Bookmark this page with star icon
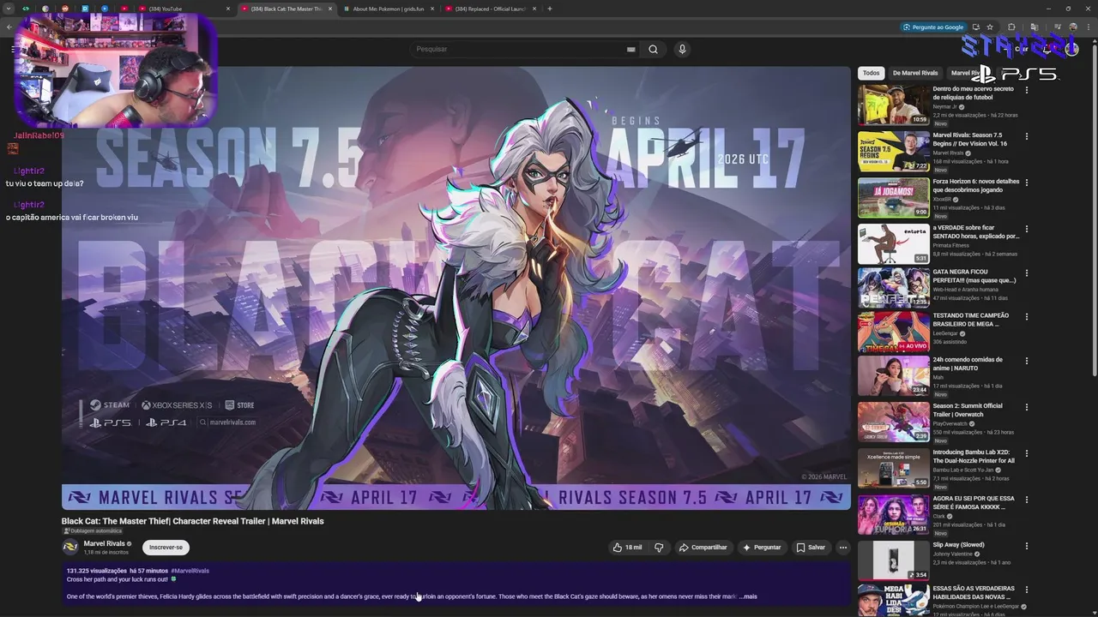1098x617 pixels. click(990, 27)
